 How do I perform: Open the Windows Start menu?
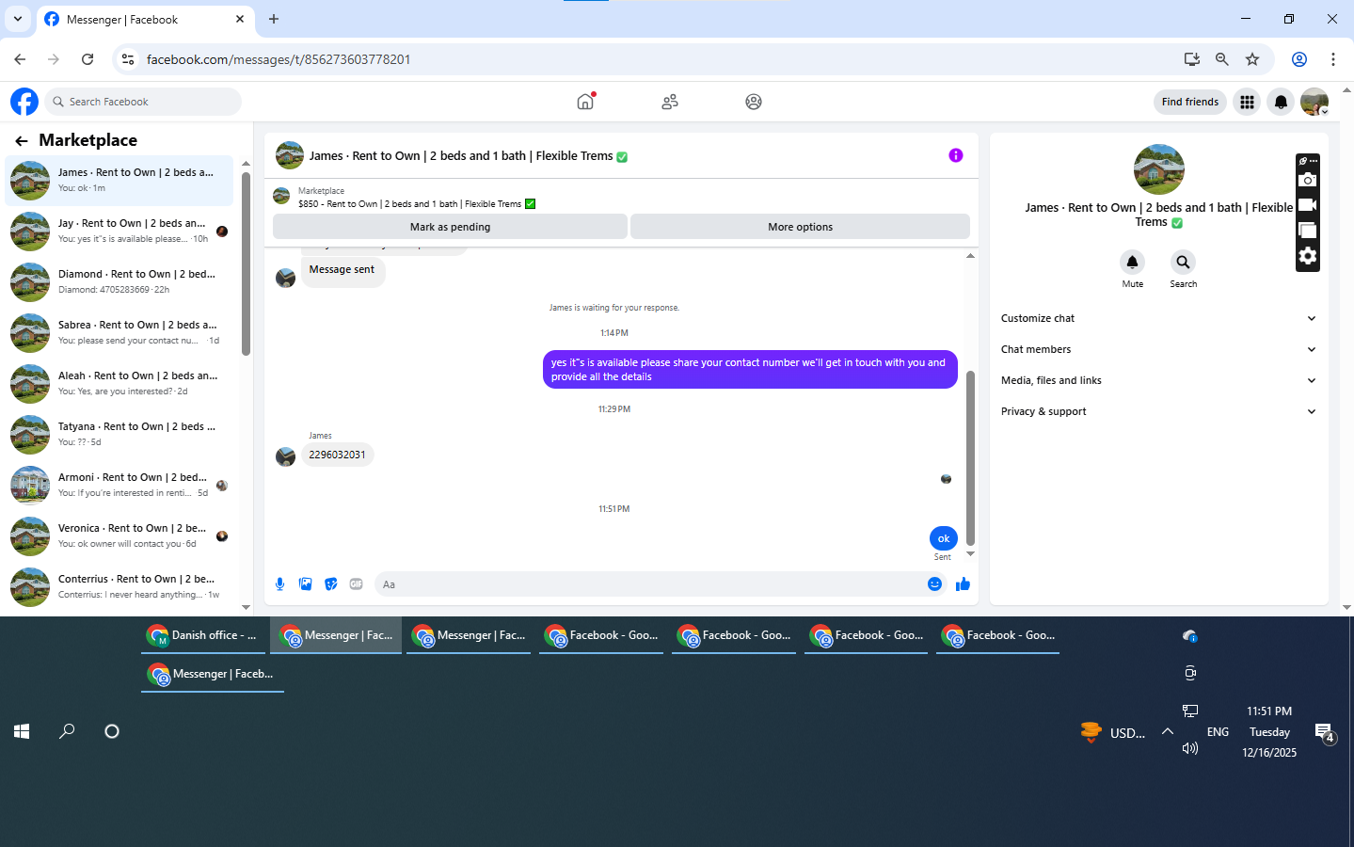point(22,731)
